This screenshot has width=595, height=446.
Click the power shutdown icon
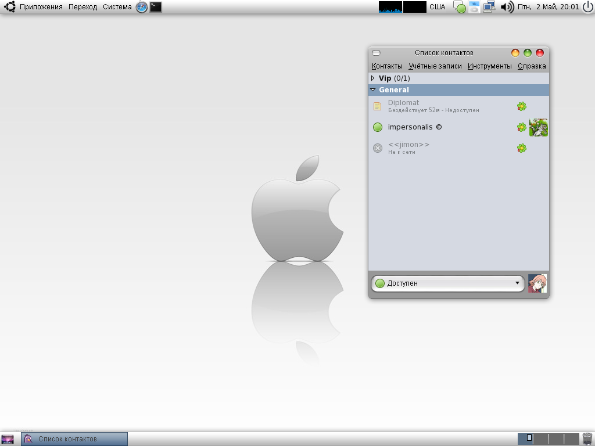pyautogui.click(x=587, y=7)
